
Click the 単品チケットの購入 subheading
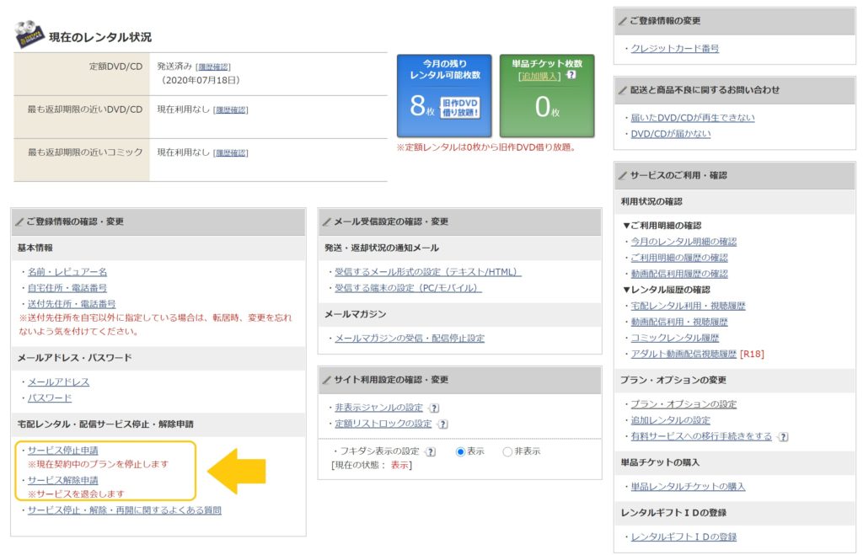[661, 462]
